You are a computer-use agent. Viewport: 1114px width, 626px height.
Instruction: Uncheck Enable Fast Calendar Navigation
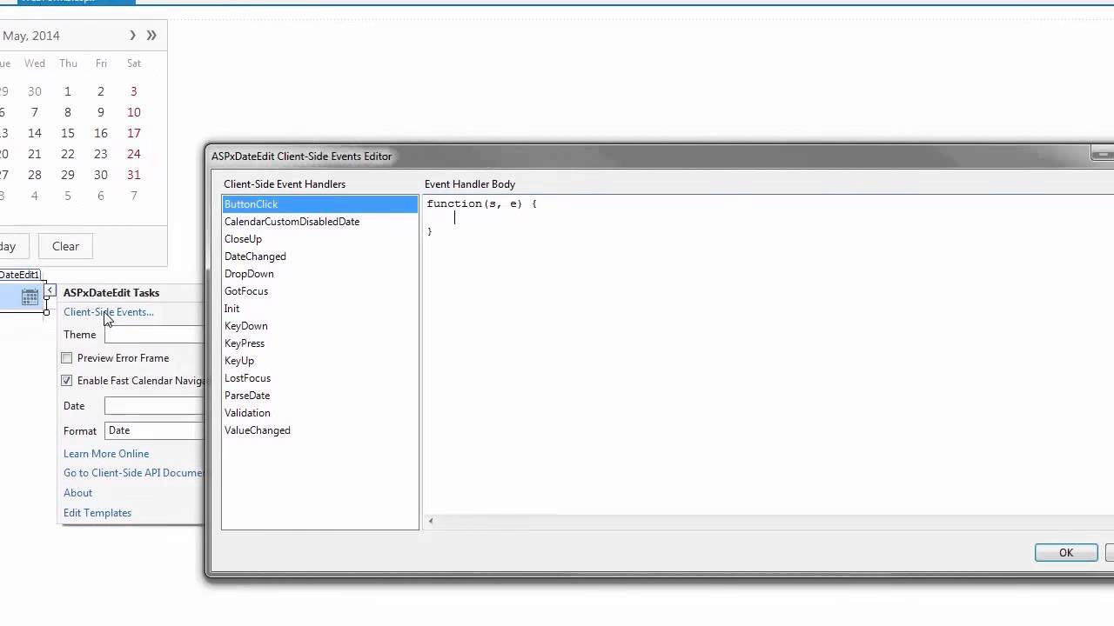tap(67, 381)
